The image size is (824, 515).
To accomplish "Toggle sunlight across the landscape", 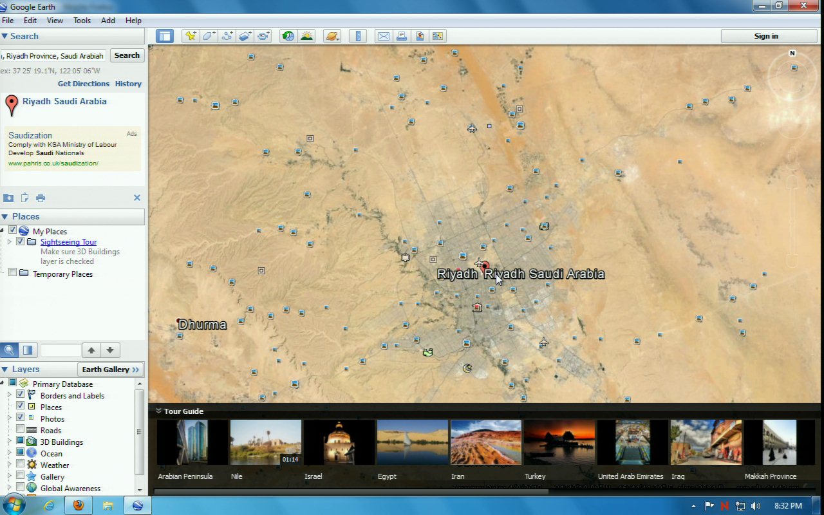I will click(x=306, y=36).
